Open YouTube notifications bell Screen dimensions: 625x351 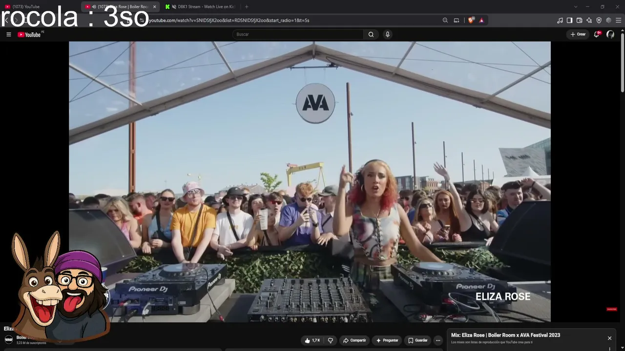[597, 34]
